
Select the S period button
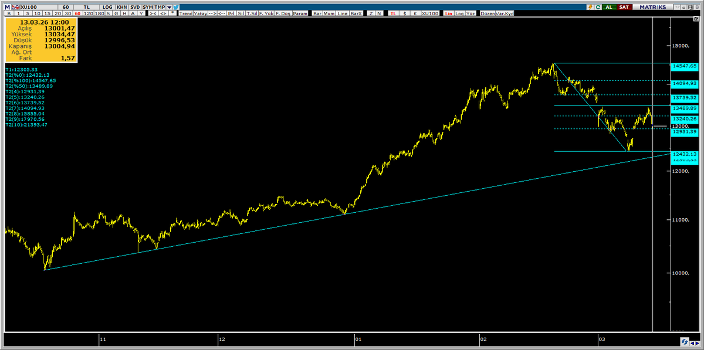108,13
